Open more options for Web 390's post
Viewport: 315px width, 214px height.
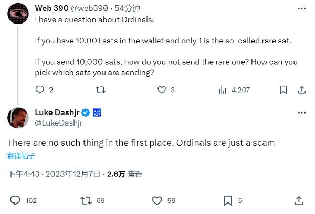tap(301, 9)
